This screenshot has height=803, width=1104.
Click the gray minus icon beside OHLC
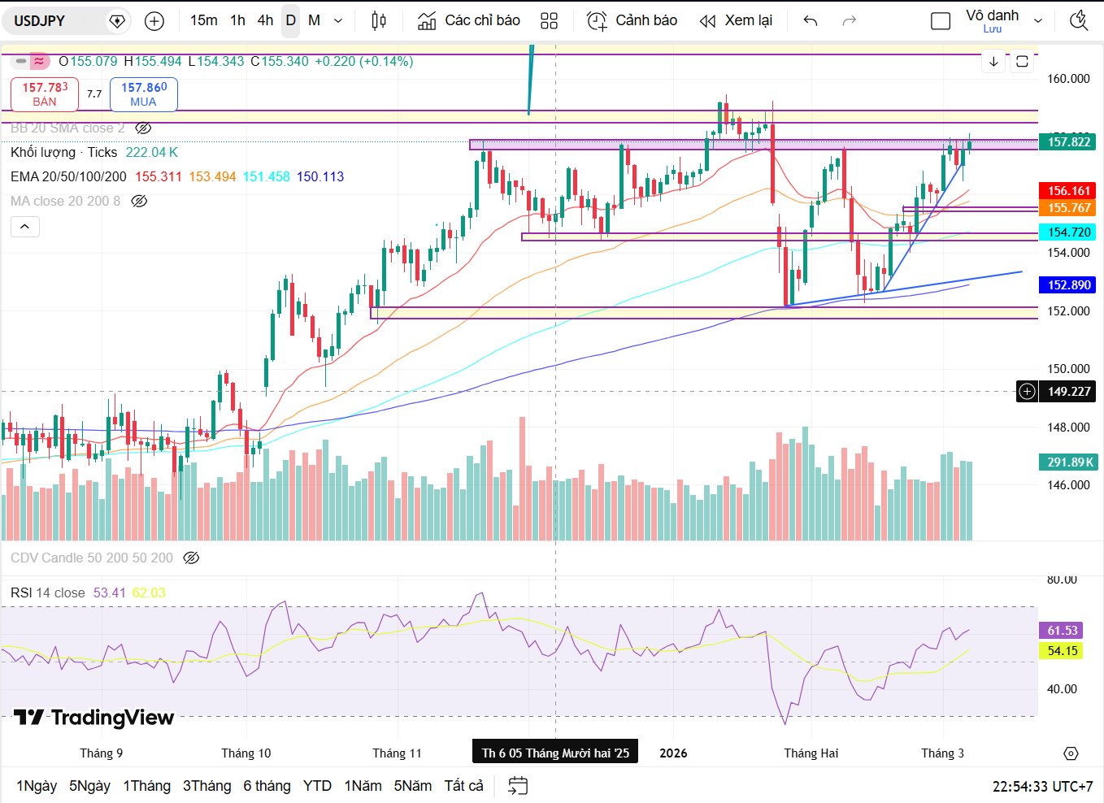[x=21, y=61]
